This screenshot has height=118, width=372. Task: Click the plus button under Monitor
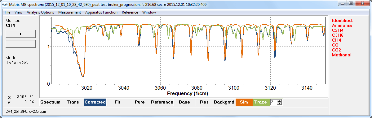20,34
